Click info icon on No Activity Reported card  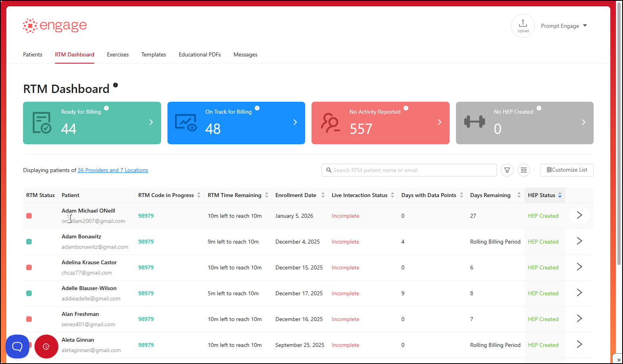pos(406,108)
